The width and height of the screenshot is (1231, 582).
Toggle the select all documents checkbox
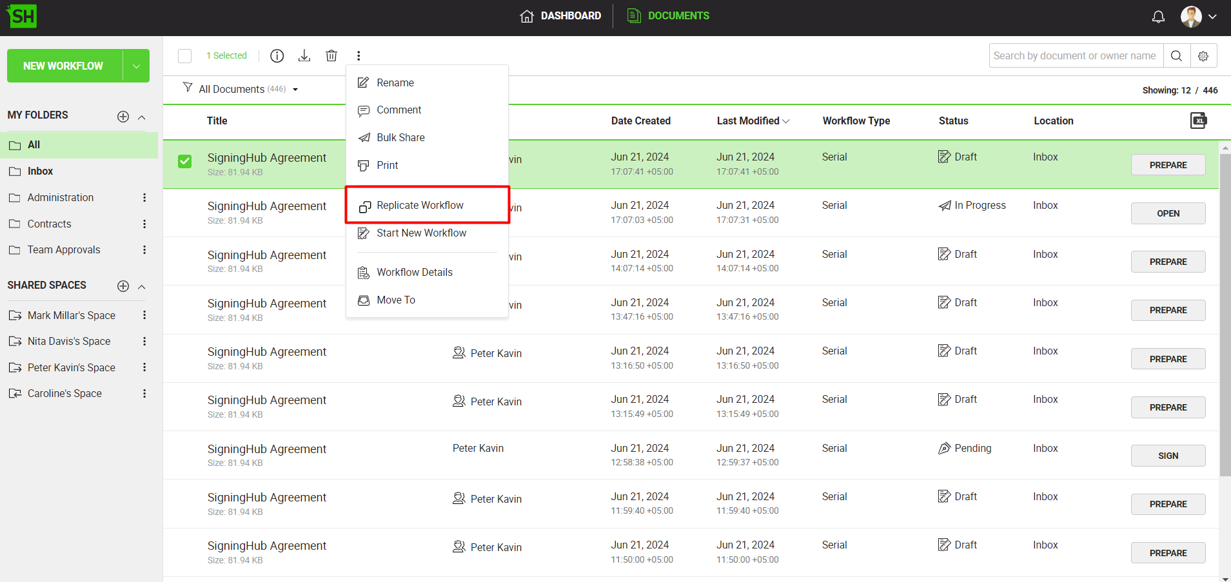tap(185, 56)
